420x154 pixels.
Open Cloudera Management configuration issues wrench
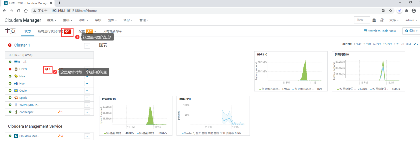tap(60, 136)
